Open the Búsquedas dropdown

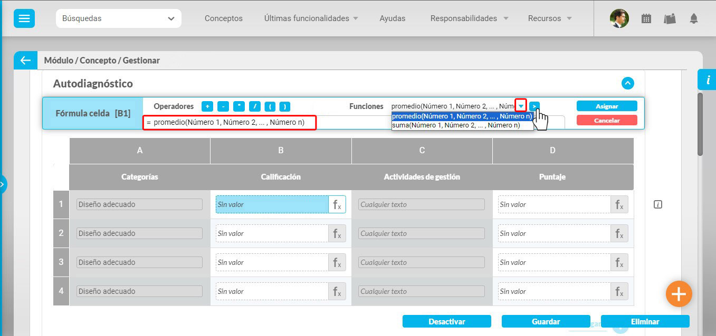pyautogui.click(x=118, y=18)
